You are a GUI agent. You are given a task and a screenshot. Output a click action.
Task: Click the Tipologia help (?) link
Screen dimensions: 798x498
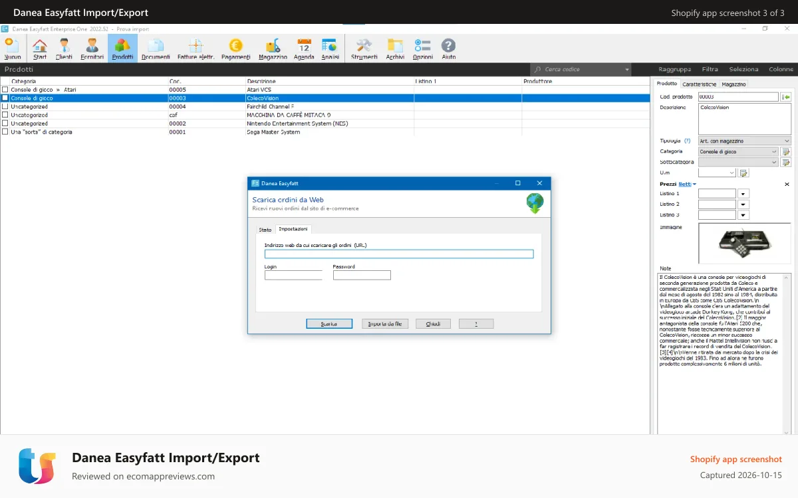(688, 141)
